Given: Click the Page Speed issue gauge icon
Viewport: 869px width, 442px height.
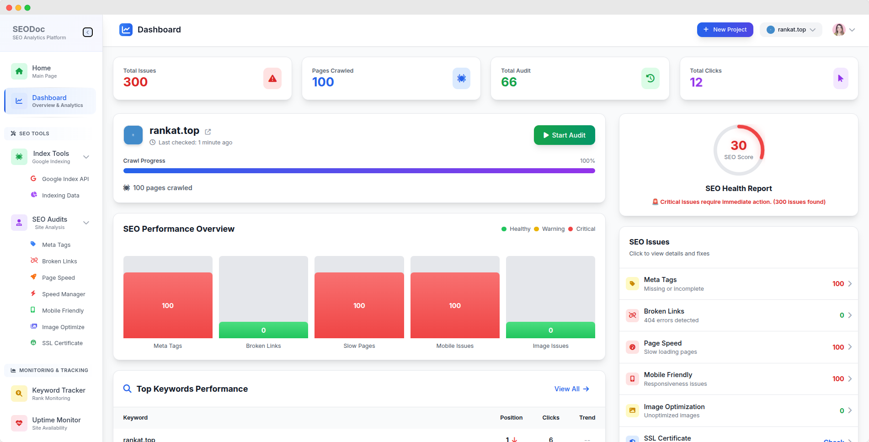Looking at the screenshot, I should tap(632, 347).
